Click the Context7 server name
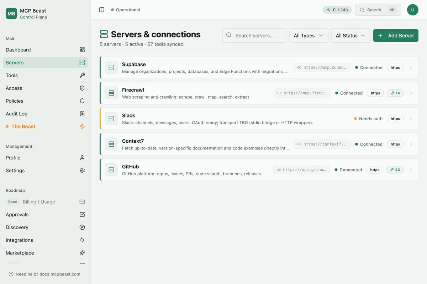The image size is (427, 284). 133,141
